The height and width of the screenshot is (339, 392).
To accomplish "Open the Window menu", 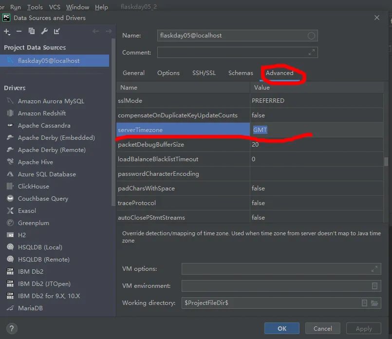I will [77, 7].
